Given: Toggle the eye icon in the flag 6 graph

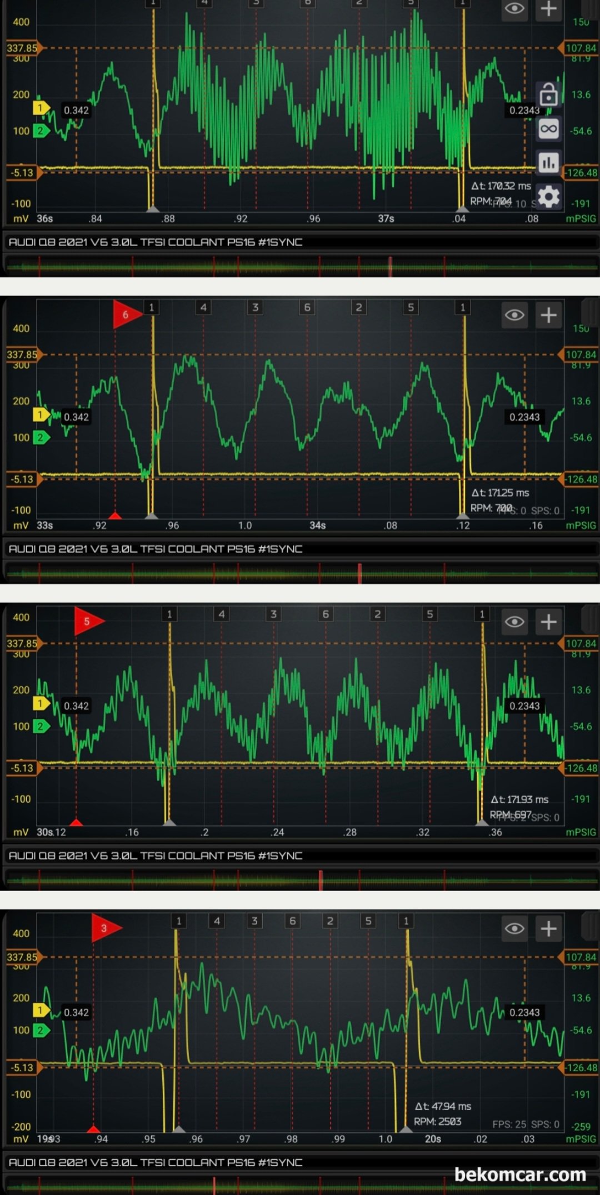Looking at the screenshot, I should pos(514,315).
